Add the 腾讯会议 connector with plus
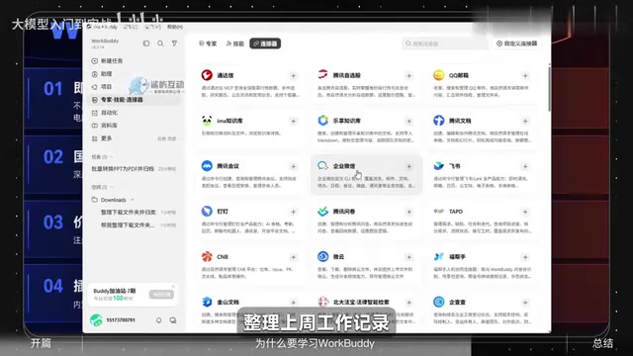The height and width of the screenshot is (356, 633). [x=293, y=166]
